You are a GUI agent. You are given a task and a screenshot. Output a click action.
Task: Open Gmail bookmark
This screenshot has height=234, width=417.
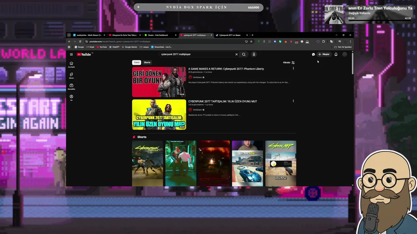(x=90, y=47)
